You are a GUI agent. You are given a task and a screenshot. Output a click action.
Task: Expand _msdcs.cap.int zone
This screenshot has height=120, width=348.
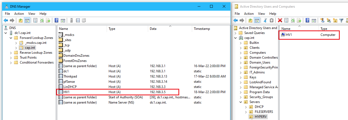16,43
